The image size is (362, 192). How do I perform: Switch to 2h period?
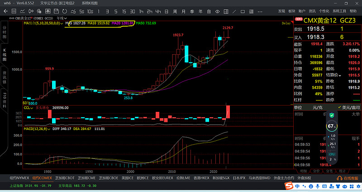click(x=150, y=11)
